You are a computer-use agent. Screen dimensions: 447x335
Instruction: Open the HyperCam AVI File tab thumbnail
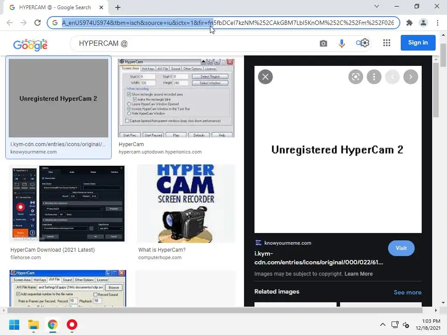pyautogui.click(x=68, y=288)
